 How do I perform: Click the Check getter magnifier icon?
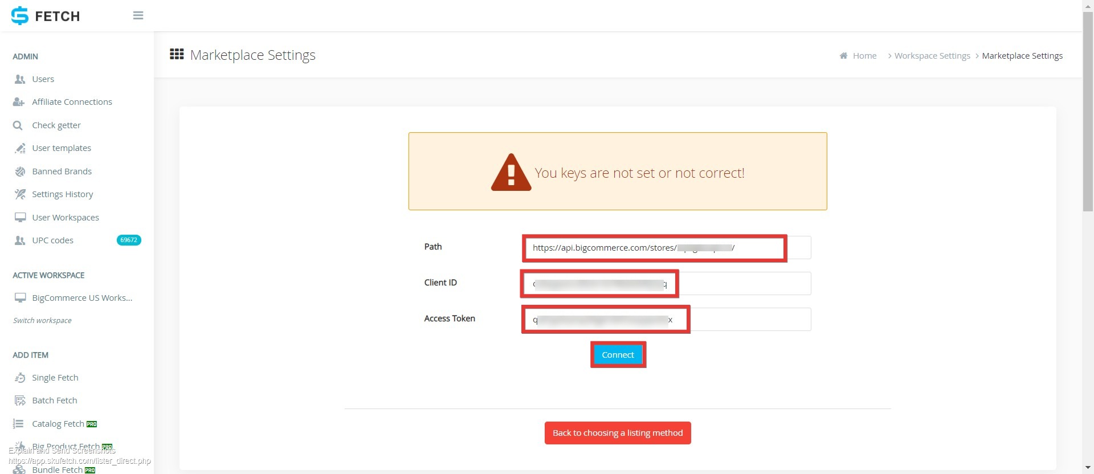18,125
